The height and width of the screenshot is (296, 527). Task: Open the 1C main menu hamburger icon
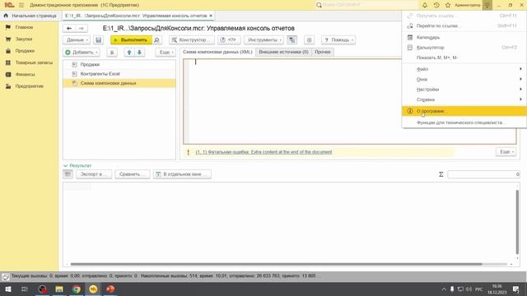[x=21, y=5]
